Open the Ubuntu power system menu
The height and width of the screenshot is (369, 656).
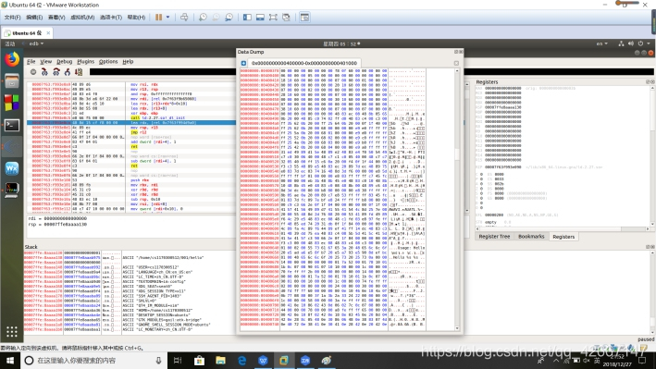point(643,43)
